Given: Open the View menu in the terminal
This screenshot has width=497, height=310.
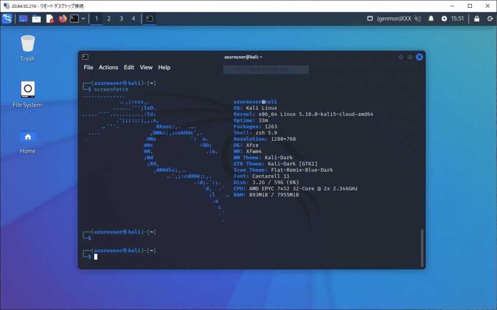Looking at the screenshot, I should [146, 67].
